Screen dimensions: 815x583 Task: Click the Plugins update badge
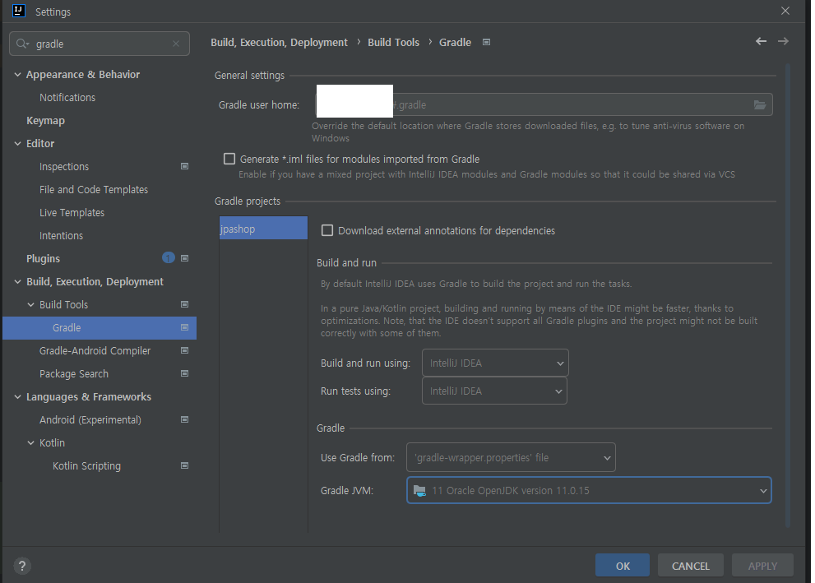pos(169,257)
